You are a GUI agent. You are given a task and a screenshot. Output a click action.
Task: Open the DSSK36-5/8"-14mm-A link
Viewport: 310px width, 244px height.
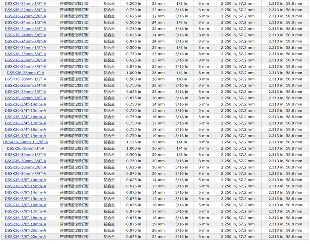tap(26, 180)
